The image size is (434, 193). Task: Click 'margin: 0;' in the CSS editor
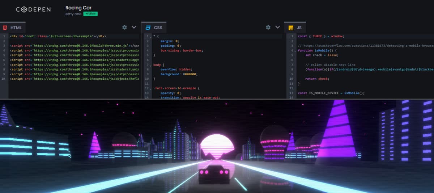point(170,41)
